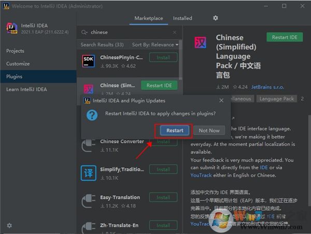
Task: Install the Zh-Translate-En plugin
Action: coord(163,225)
